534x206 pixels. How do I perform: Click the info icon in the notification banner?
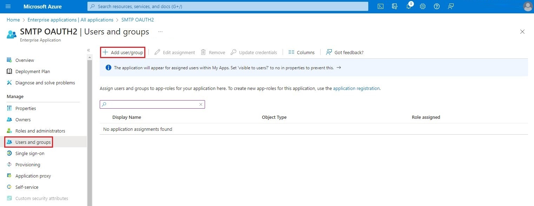(x=108, y=67)
